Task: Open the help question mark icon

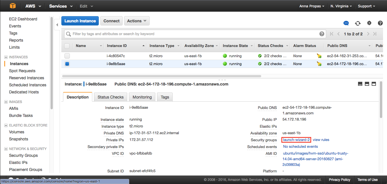Action: click(380, 23)
